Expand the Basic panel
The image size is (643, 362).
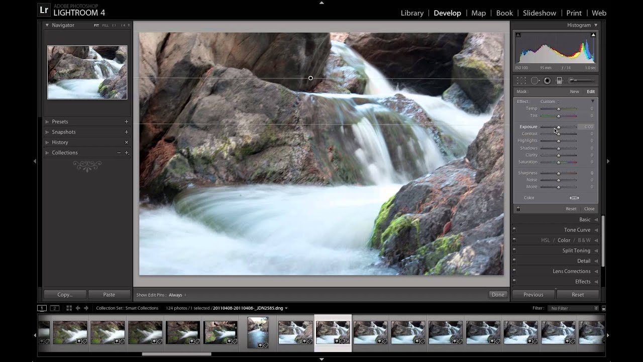pyautogui.click(x=596, y=220)
